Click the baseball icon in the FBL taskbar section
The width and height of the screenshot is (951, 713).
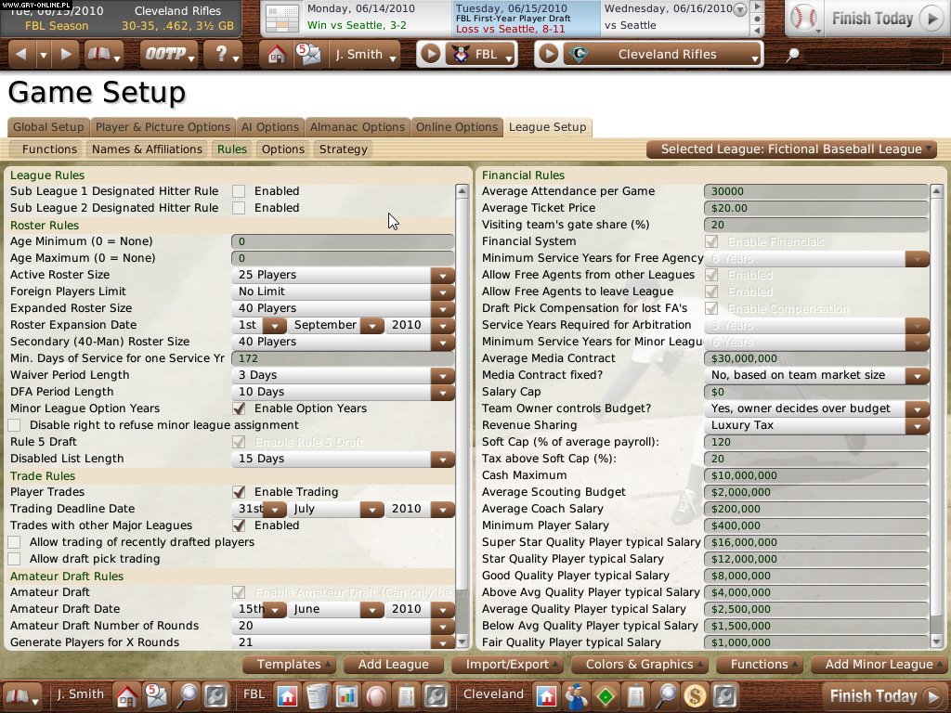[x=374, y=694]
